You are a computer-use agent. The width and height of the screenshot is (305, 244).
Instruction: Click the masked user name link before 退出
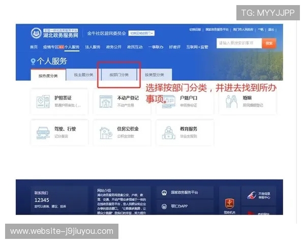point(261,29)
